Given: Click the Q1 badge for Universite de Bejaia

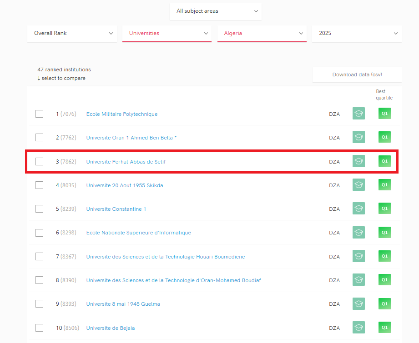Looking at the screenshot, I should (384, 327).
